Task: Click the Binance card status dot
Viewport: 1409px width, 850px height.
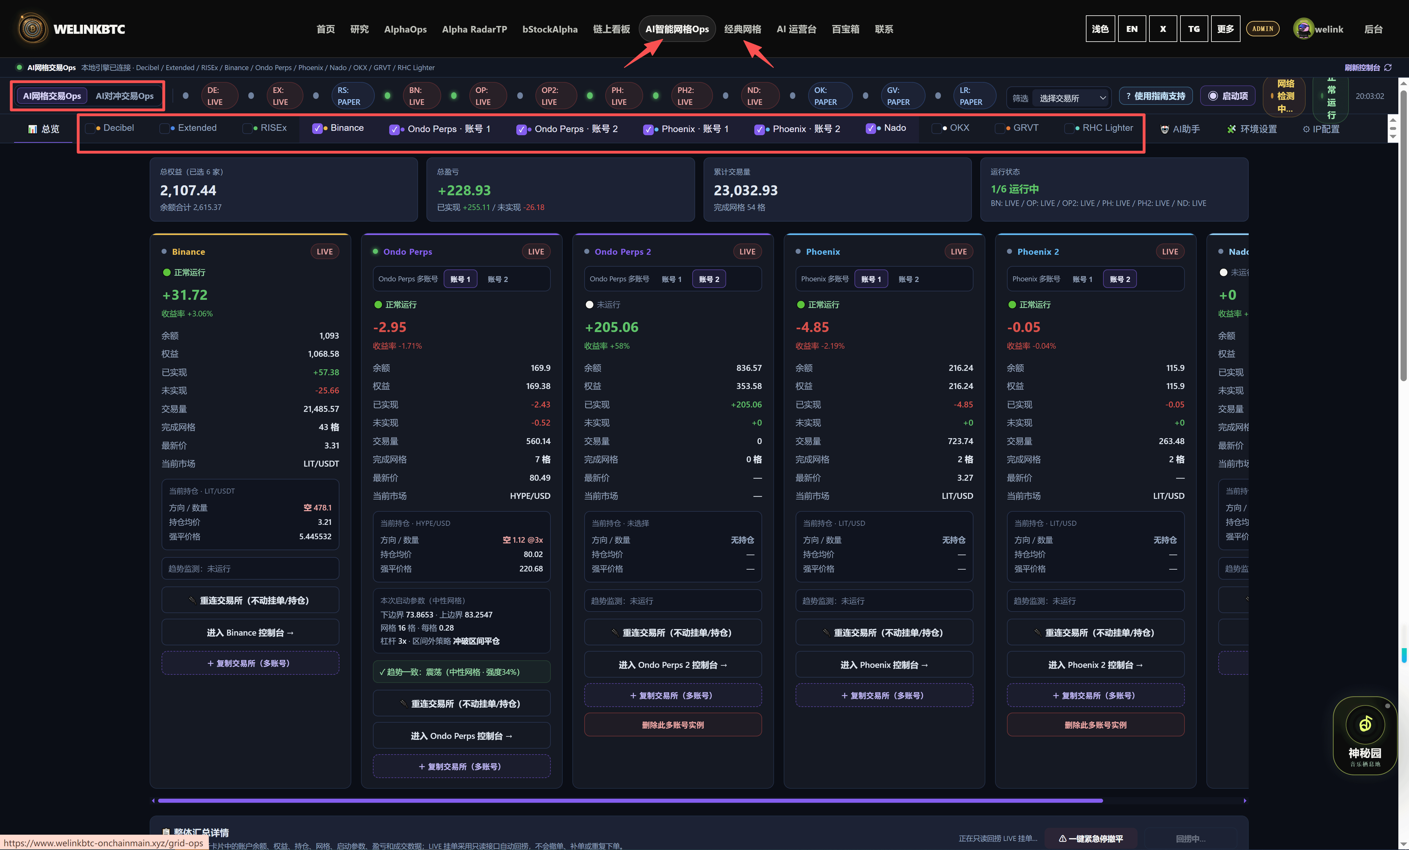Action: click(164, 252)
